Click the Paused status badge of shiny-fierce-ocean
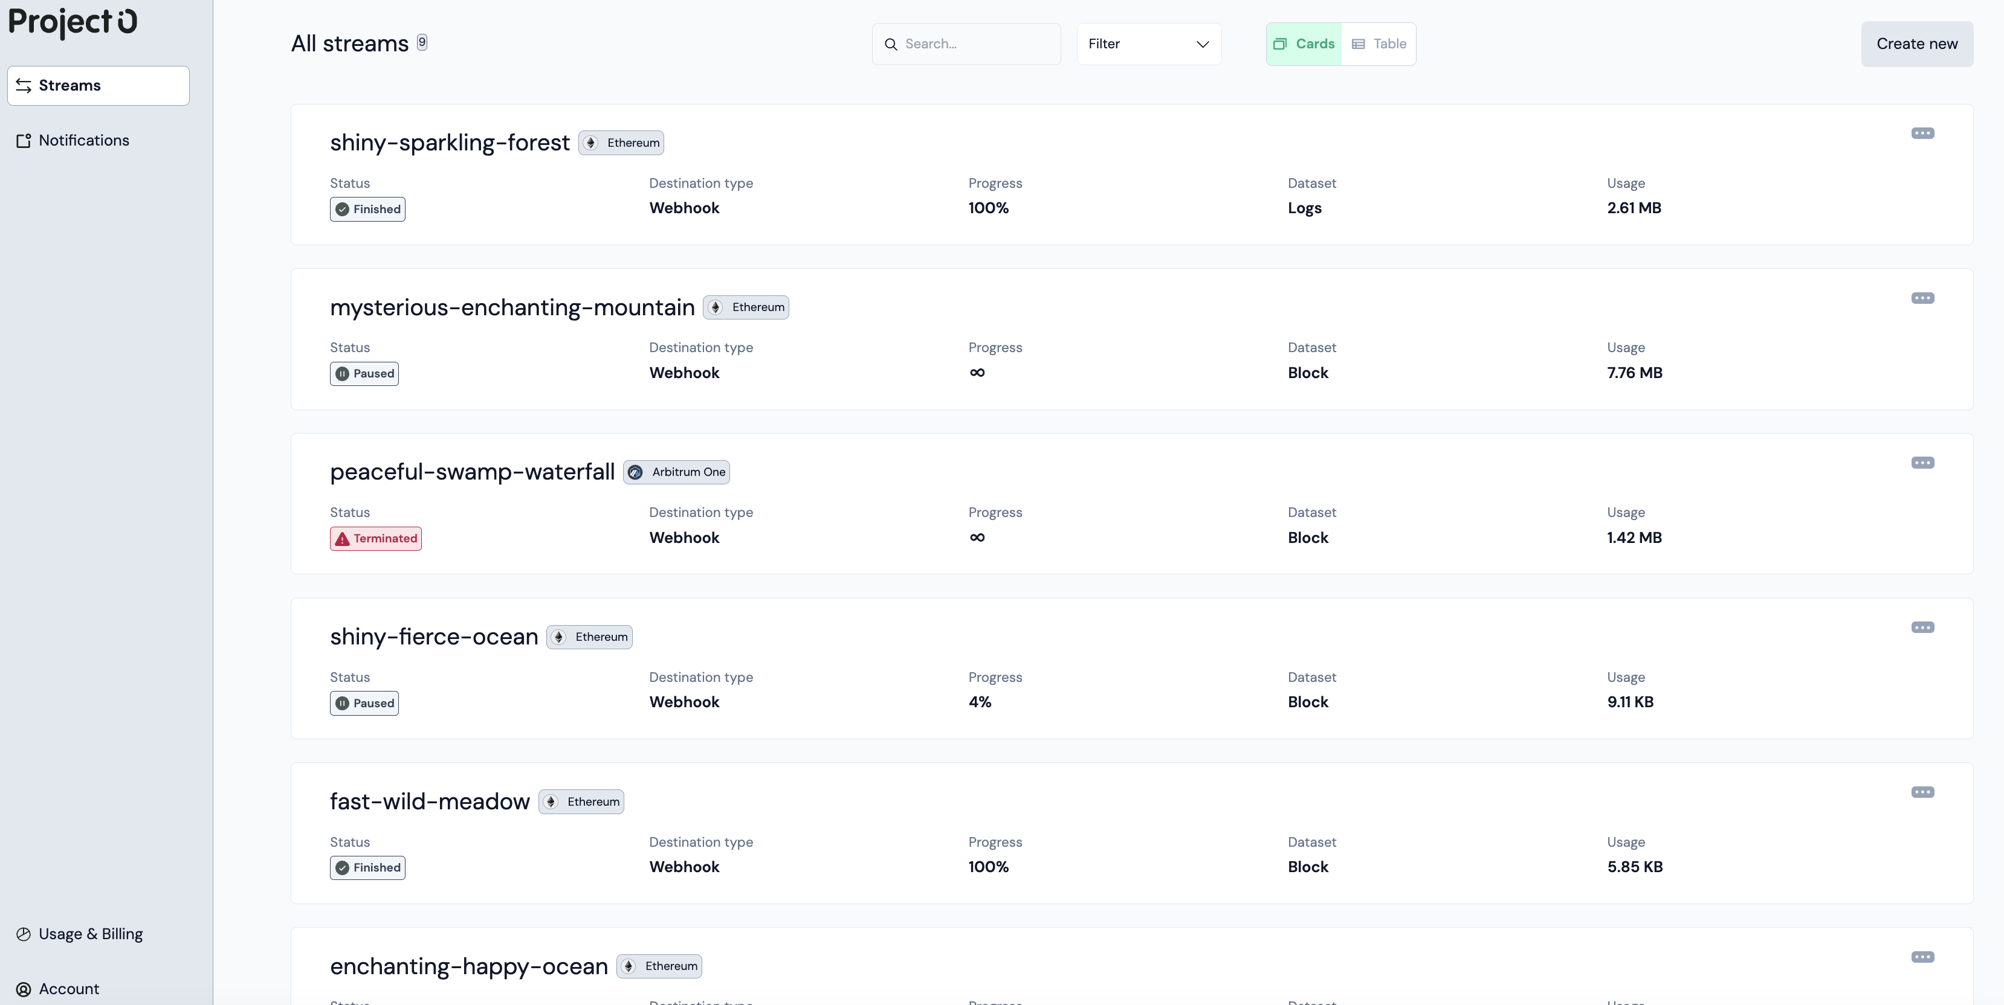The height and width of the screenshot is (1005, 2004). point(364,704)
